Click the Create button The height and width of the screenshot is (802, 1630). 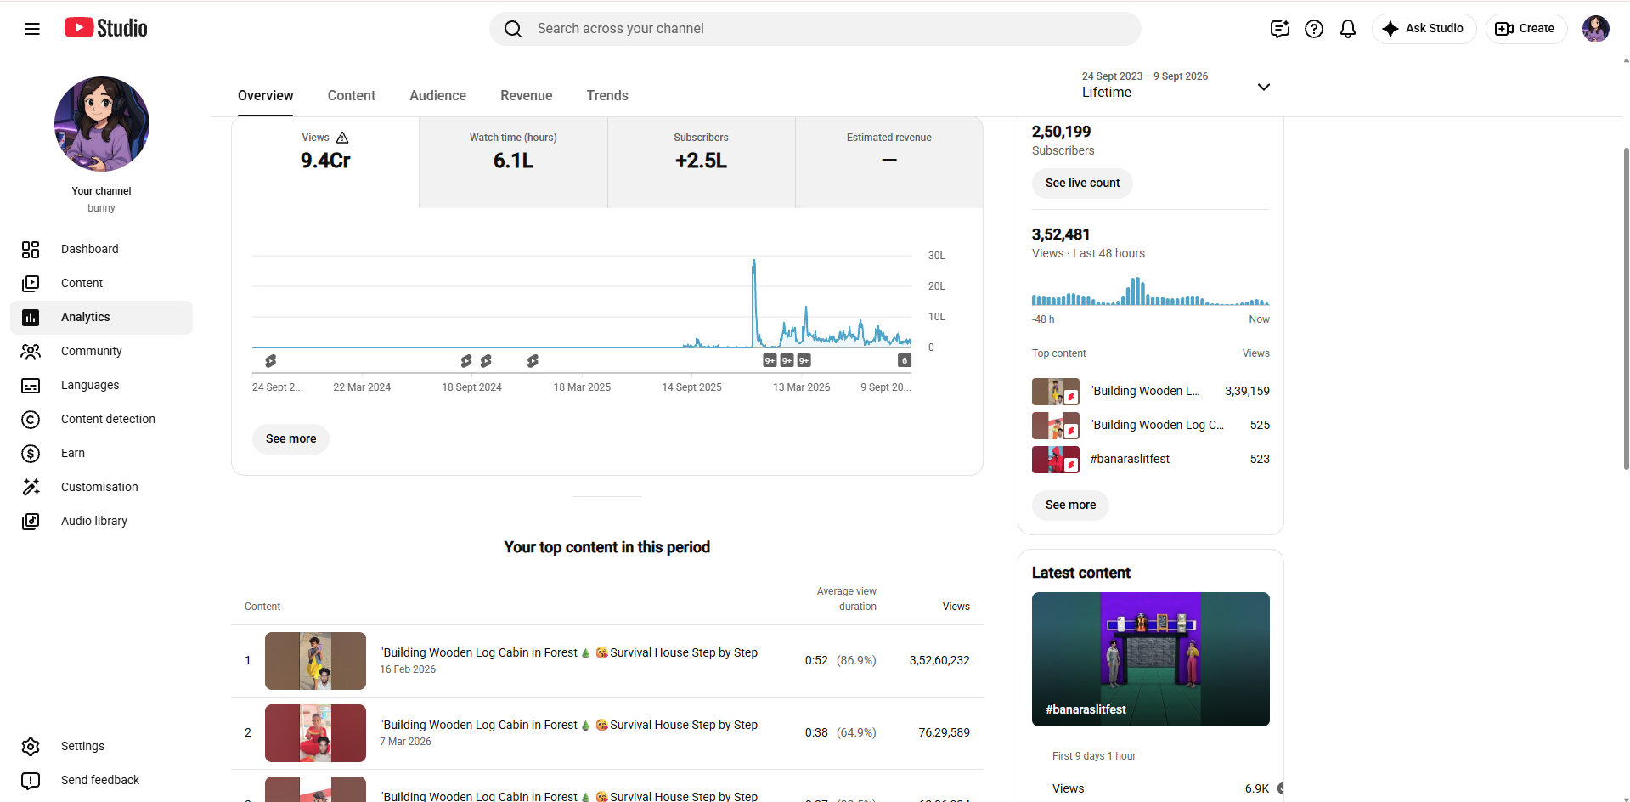[x=1526, y=29]
